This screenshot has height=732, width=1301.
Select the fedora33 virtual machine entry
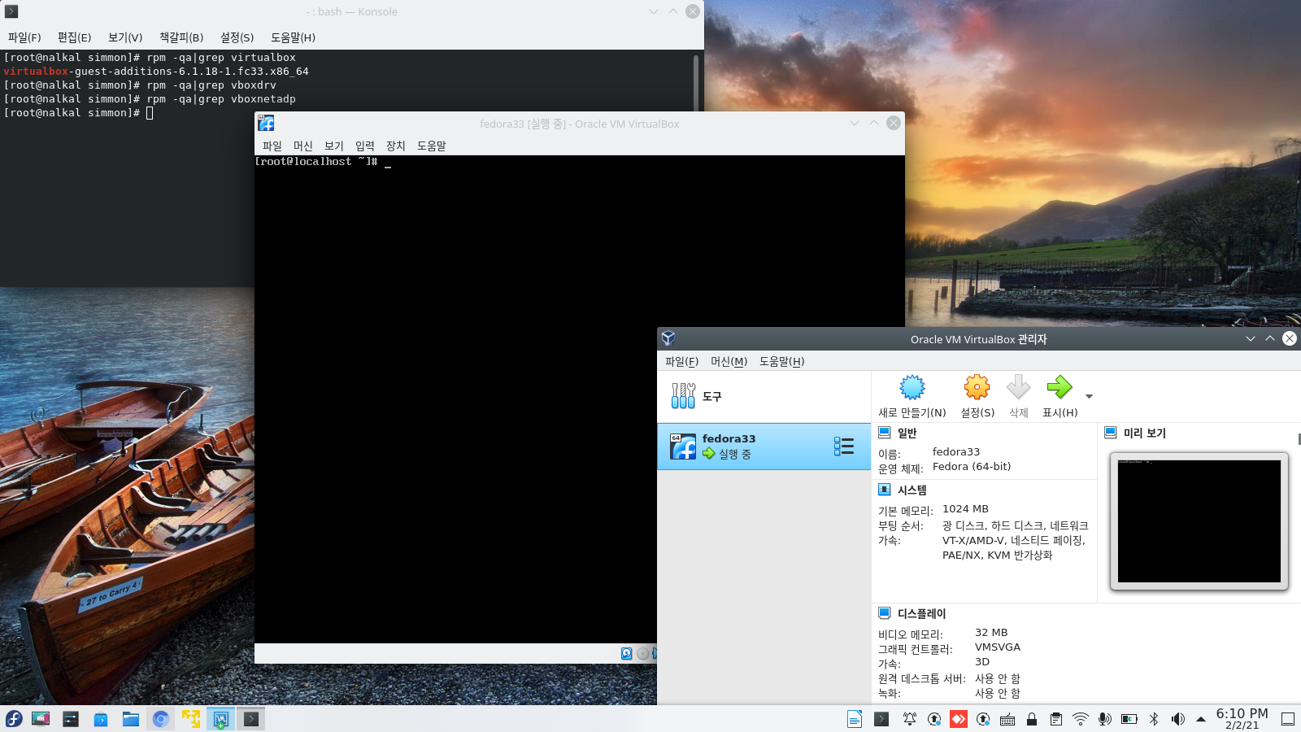[x=764, y=447]
